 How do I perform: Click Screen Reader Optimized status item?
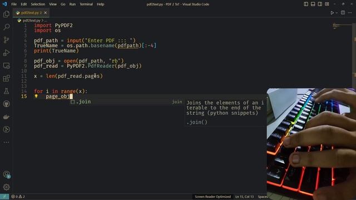click(x=212, y=197)
